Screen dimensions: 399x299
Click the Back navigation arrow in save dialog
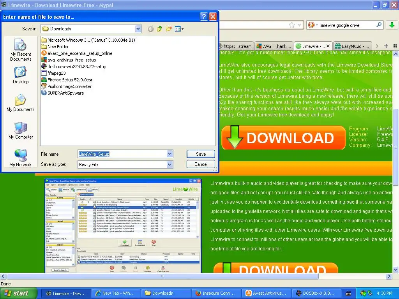[x=151, y=29]
